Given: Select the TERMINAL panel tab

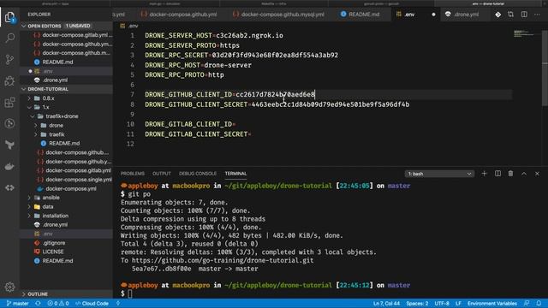Looking at the screenshot, I should point(235,174).
